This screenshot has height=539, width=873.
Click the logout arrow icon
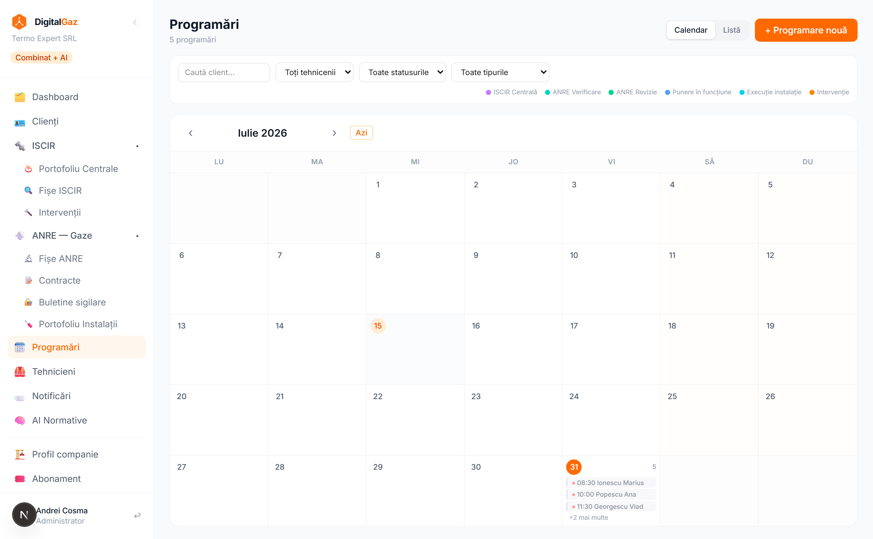[137, 516]
